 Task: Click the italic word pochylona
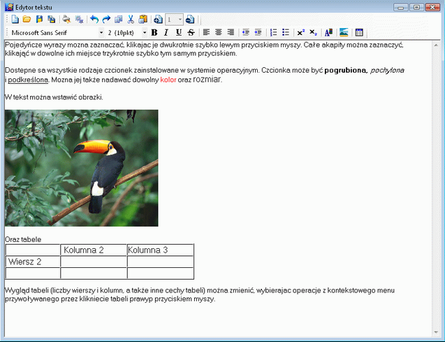(x=387, y=70)
